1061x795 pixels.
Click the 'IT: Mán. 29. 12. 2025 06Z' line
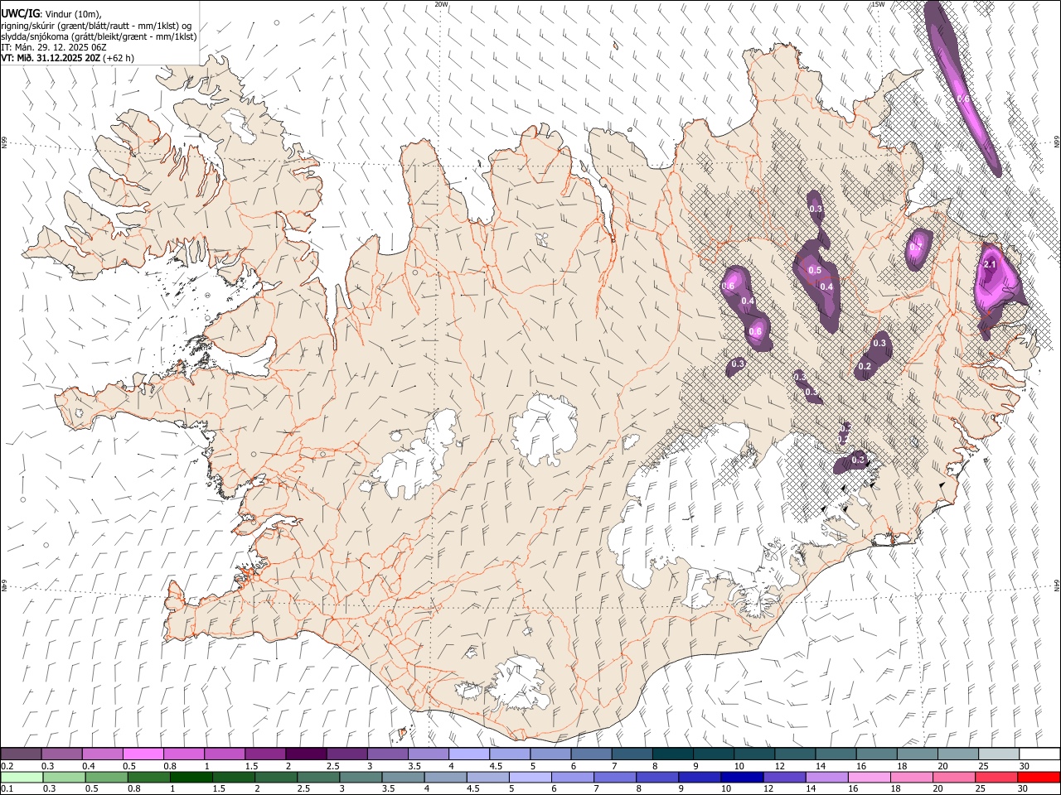pos(54,47)
